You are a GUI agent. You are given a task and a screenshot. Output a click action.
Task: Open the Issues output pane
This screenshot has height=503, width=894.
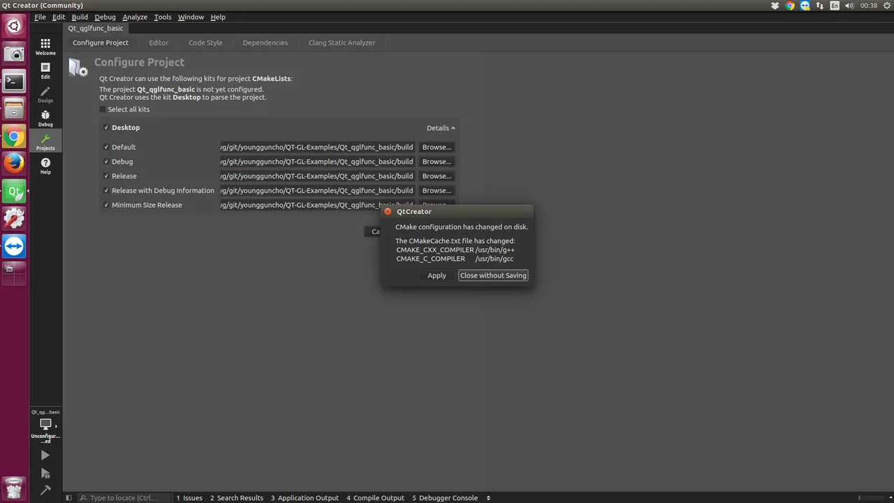coord(189,498)
